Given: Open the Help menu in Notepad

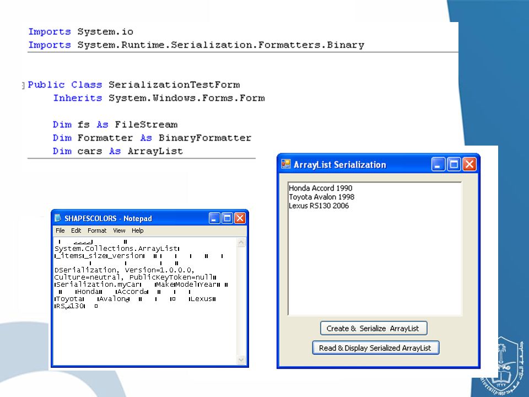Looking at the screenshot, I should coord(137,230).
